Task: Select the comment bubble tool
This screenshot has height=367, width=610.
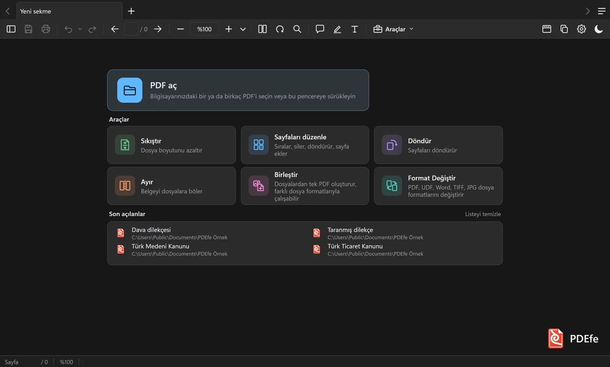Action: pos(320,29)
